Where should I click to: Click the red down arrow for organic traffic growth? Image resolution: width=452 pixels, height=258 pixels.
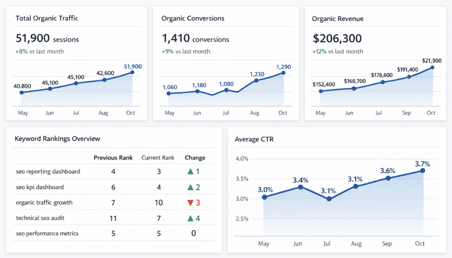tap(190, 203)
